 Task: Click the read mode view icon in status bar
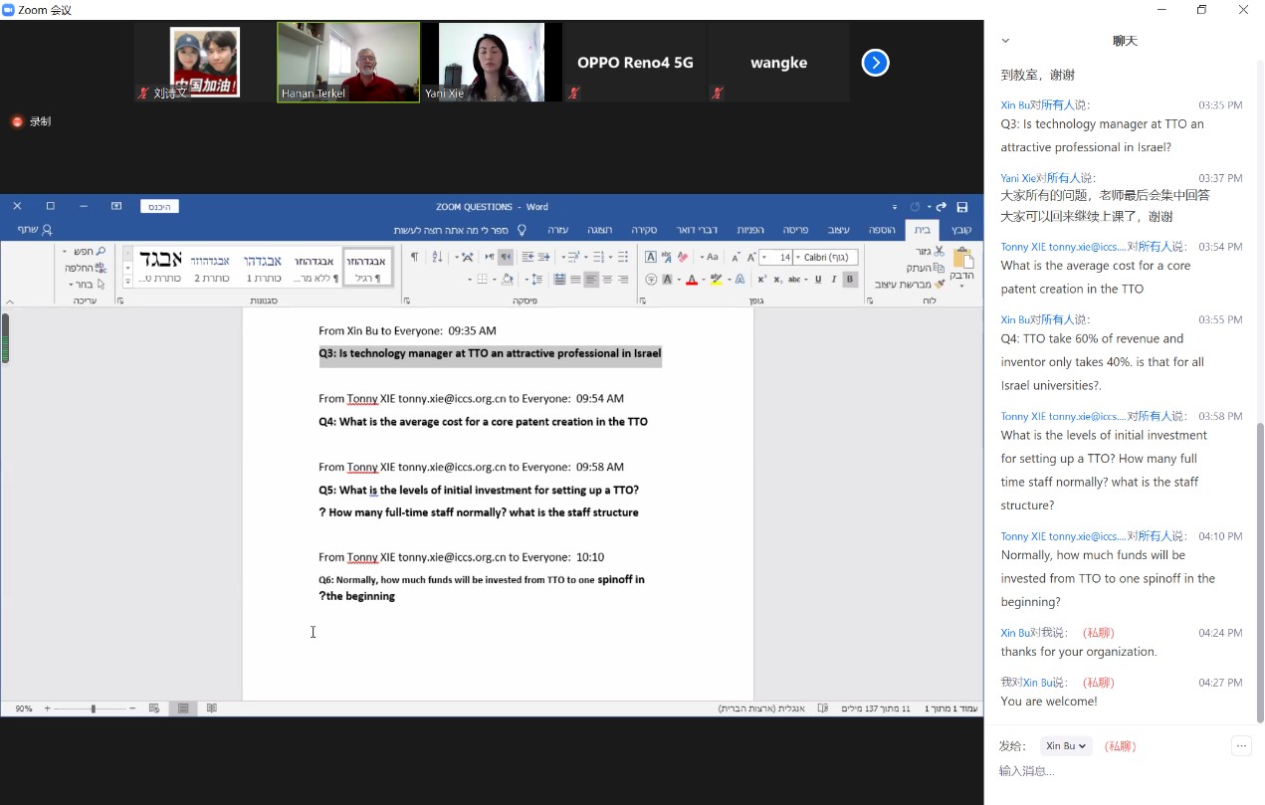pos(211,708)
